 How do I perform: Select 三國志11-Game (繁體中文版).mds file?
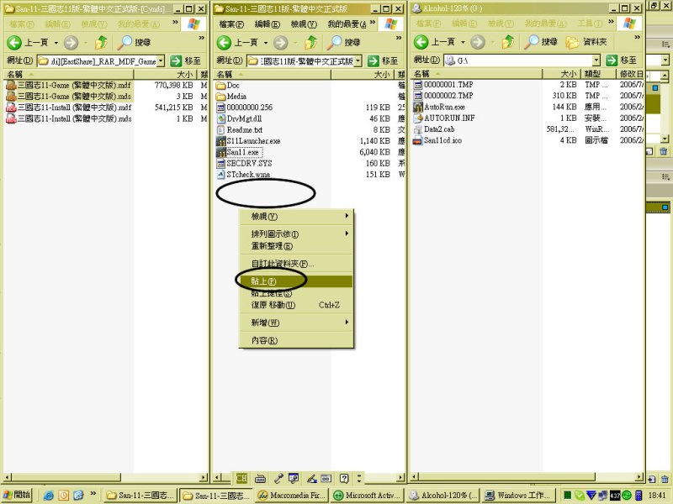click(x=69, y=97)
